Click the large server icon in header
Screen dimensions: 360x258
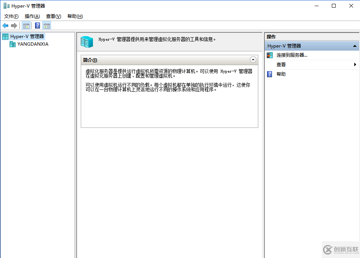click(x=87, y=41)
